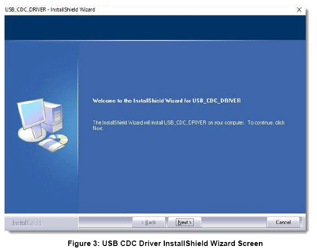
Task: Close the InstallShield Wizard window
Action: (x=299, y=9)
